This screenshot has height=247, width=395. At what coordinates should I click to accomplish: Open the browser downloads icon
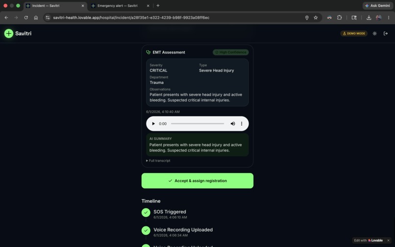click(x=369, y=17)
